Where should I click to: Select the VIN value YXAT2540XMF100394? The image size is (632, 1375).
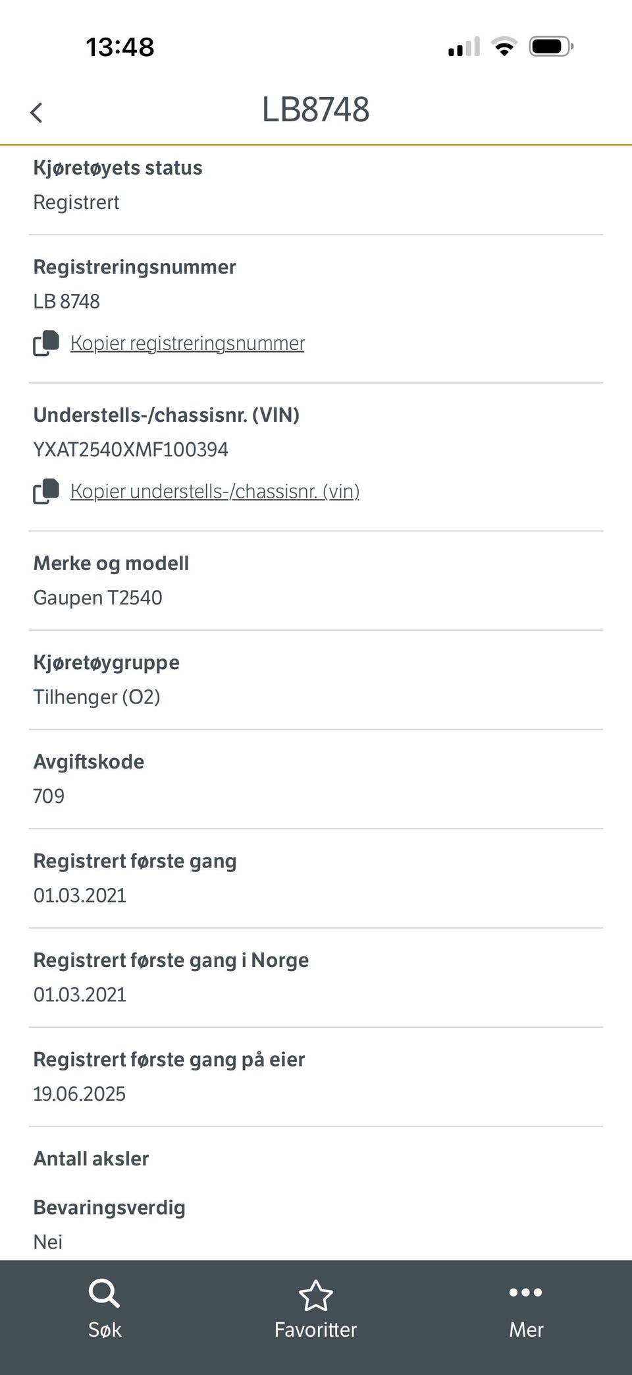click(130, 450)
